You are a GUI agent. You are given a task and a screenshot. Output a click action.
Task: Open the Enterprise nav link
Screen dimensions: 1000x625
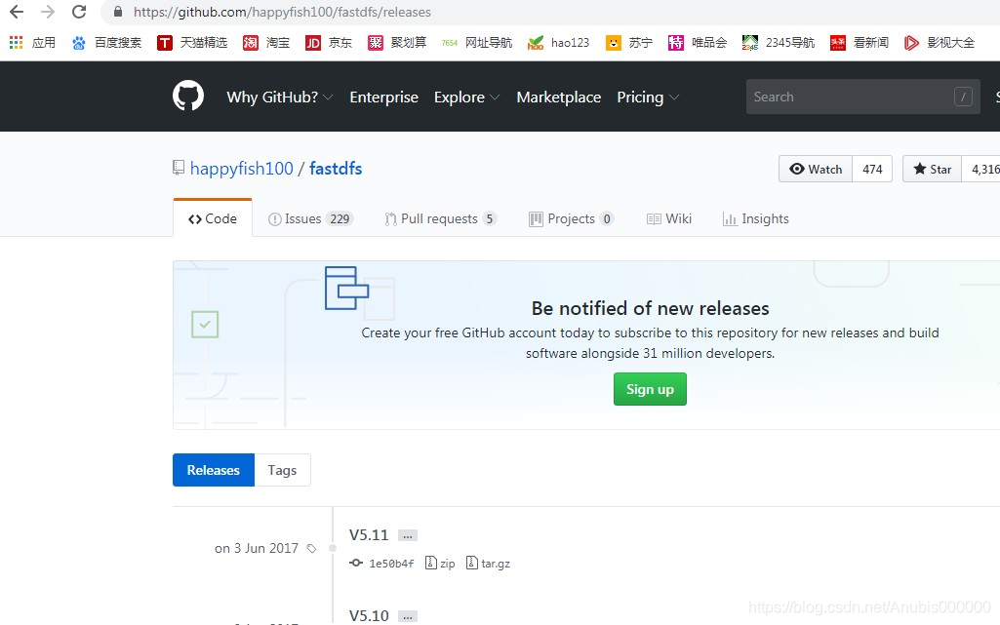pyautogui.click(x=384, y=97)
